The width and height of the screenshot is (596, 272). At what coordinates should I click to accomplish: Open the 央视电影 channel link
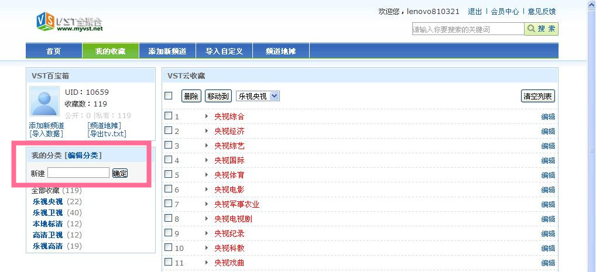click(229, 190)
